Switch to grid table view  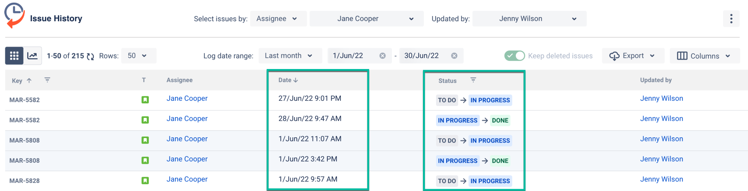(14, 56)
